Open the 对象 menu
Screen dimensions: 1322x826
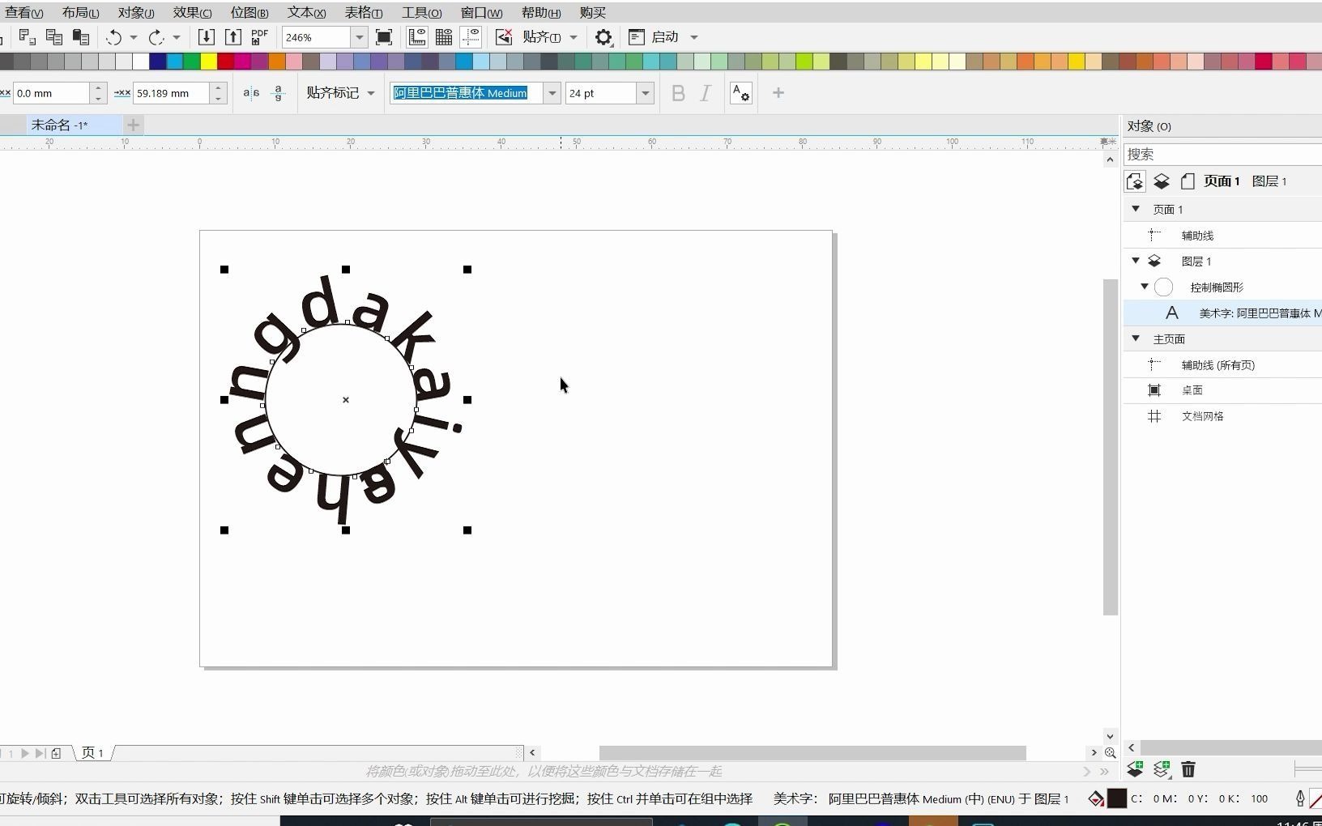click(x=136, y=12)
